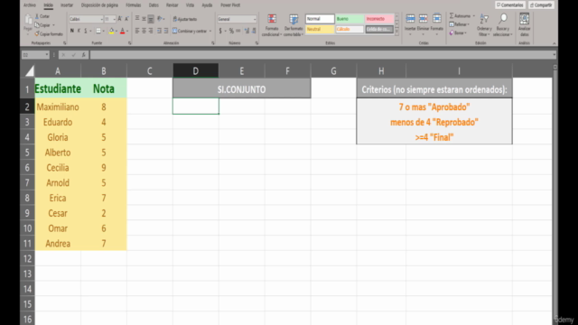The height and width of the screenshot is (325, 578).
Task: Apply italic with the K button
Action: point(79,31)
